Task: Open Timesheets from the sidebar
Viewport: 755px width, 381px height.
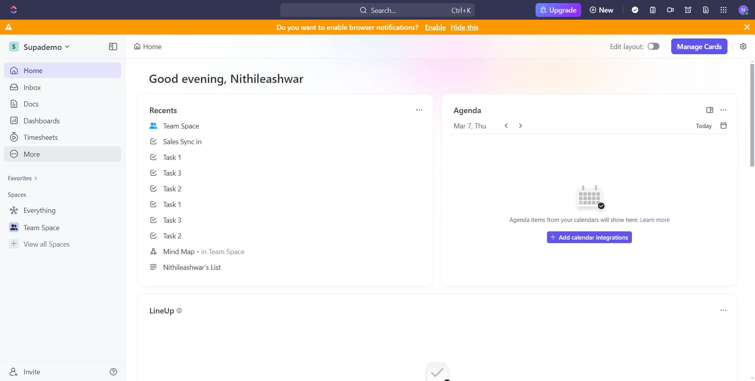Action: (x=41, y=137)
